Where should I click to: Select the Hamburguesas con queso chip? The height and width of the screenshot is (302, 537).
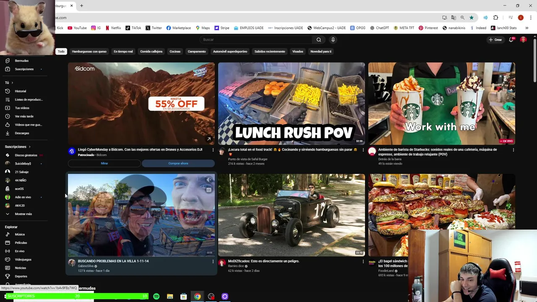(x=89, y=52)
